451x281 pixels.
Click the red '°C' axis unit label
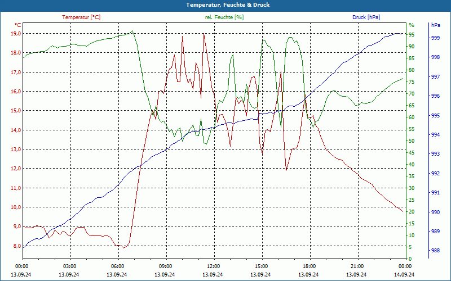click(x=18, y=25)
